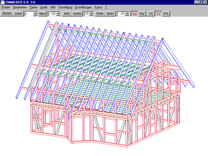Image resolution: width=208 pixels, height=156 pixels.
Task: Select VS display mode
Action: [x=151, y=14]
